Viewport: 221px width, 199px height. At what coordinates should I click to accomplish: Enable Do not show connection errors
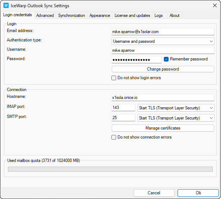pyautogui.click(x=114, y=137)
